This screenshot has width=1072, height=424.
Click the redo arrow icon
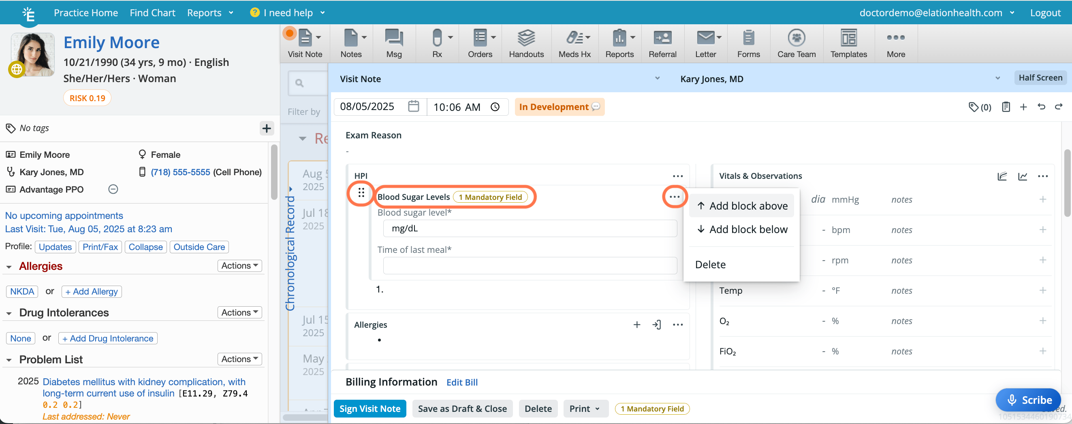click(1059, 107)
